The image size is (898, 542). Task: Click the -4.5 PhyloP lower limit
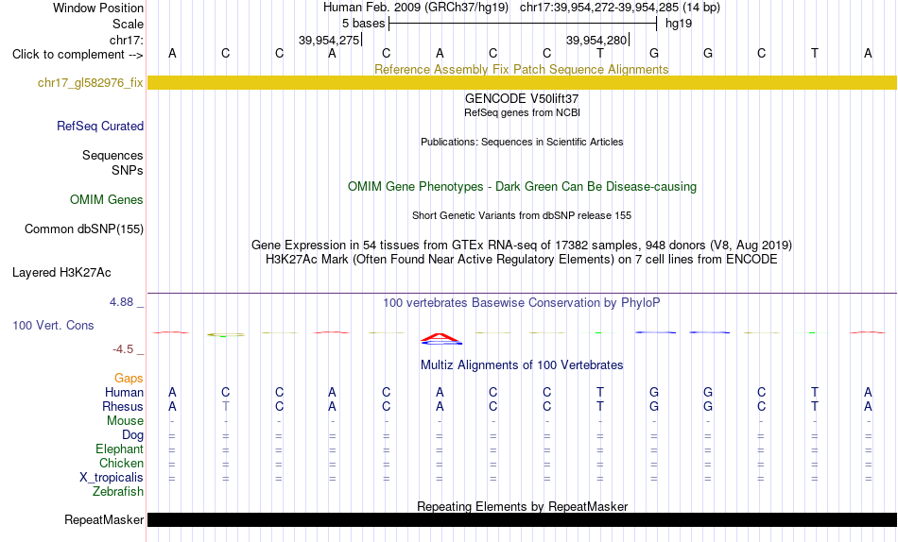(x=123, y=349)
